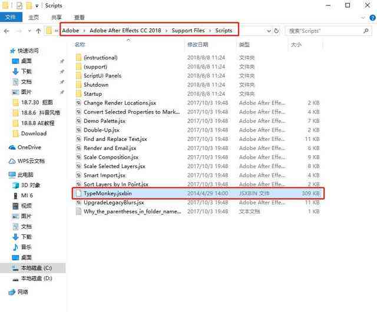Screen dimensions: 377x312
Task: Open sidebar folder 18.7.30 抠图
Action: point(37,102)
